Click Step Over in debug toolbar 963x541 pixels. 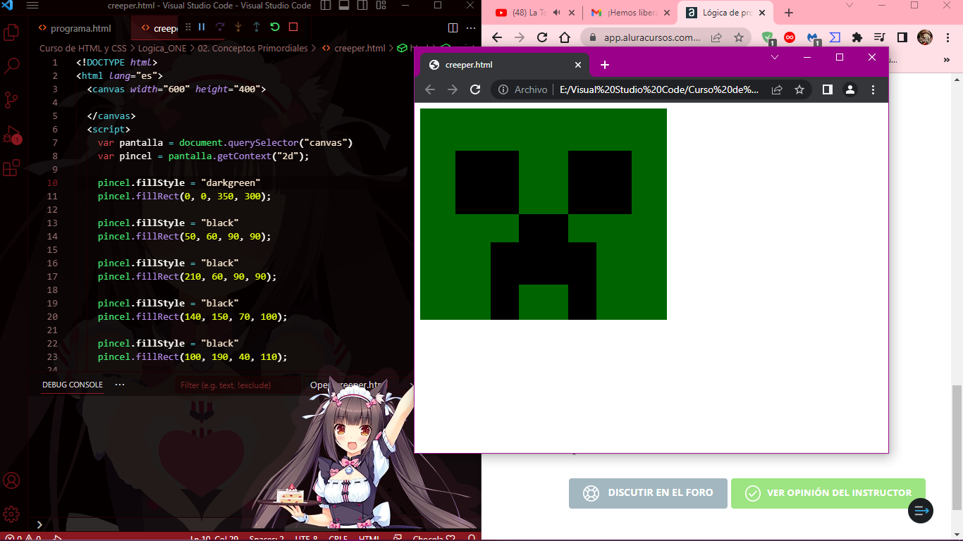(220, 27)
